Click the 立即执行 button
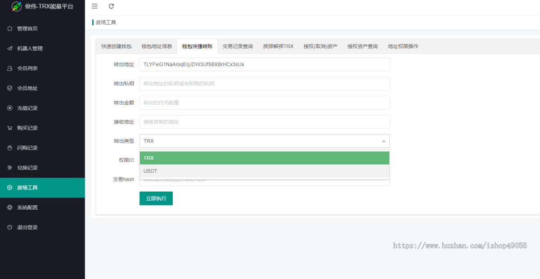 click(156, 198)
